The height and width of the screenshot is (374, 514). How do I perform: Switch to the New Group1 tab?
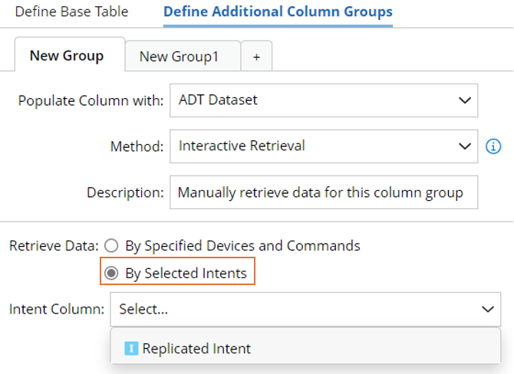(179, 57)
